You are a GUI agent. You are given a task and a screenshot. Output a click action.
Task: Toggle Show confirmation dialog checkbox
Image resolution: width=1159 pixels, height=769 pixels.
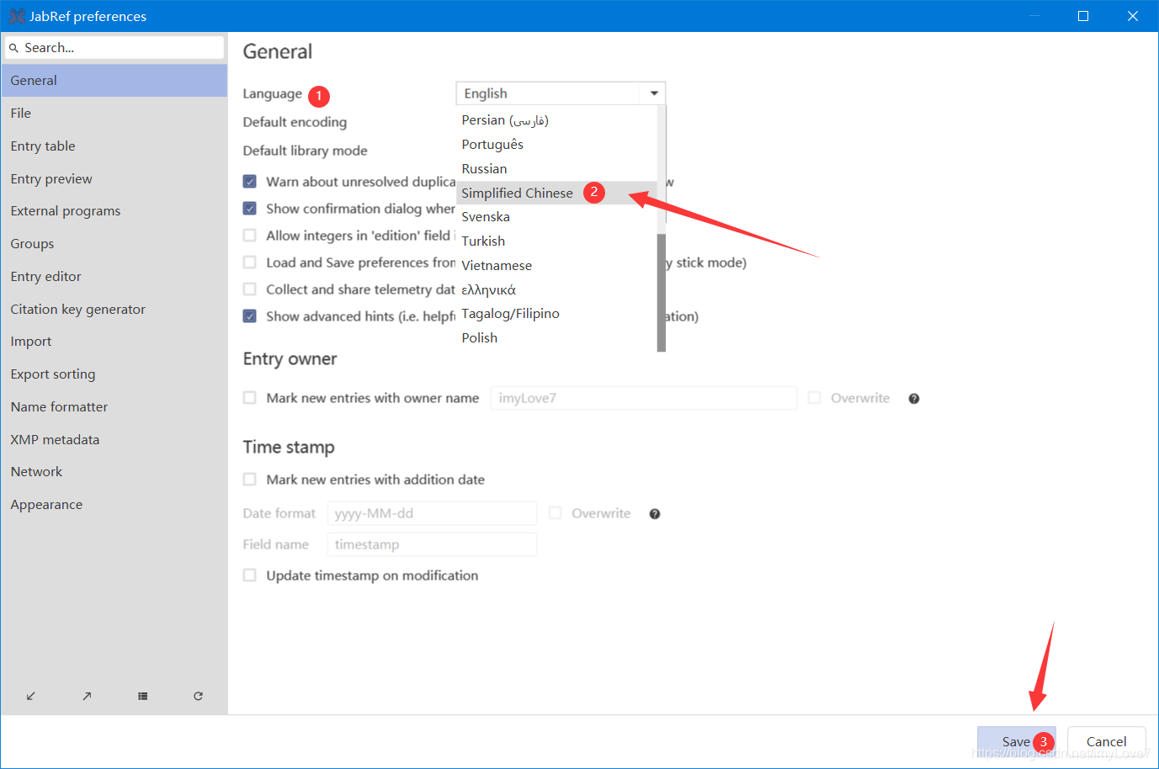(x=250, y=209)
